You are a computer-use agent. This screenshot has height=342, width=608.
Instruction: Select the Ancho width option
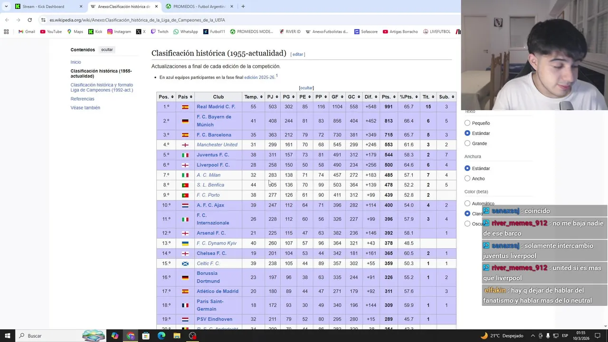[x=467, y=179]
